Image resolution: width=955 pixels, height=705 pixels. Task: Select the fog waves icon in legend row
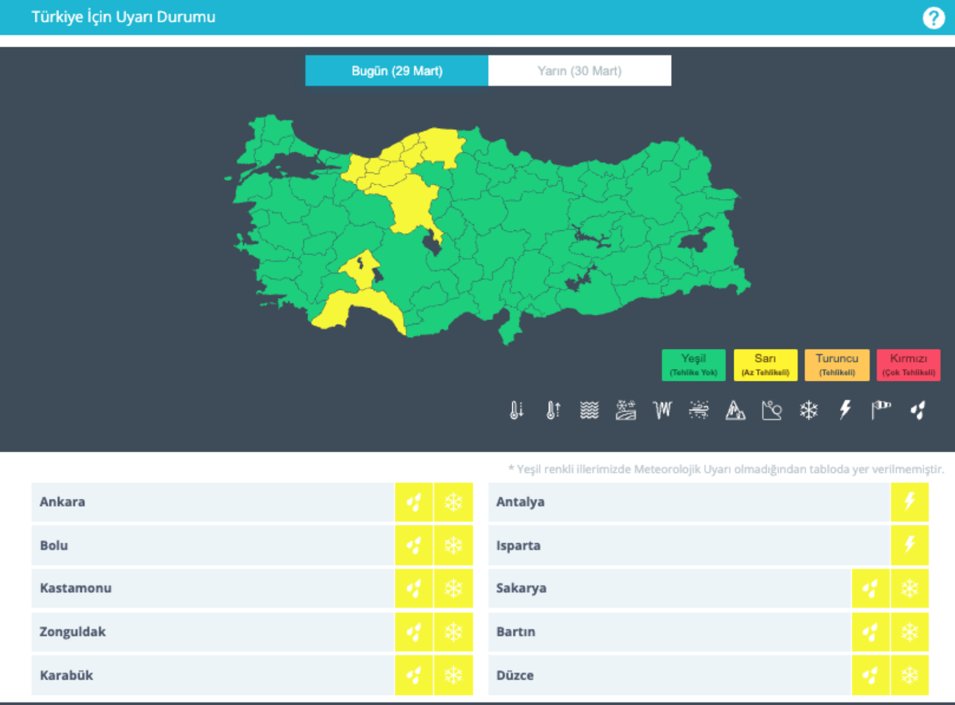coord(589,410)
